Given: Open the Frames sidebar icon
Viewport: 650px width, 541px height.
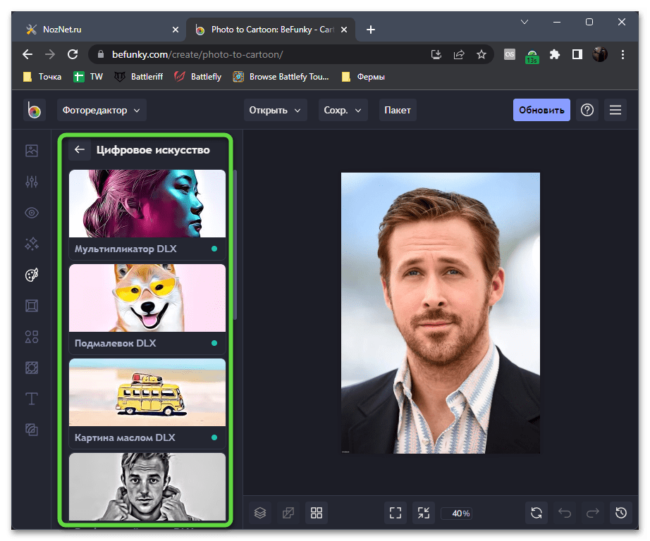Looking at the screenshot, I should tap(32, 306).
